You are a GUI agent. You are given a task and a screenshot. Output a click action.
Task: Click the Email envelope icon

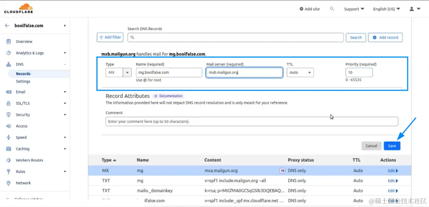(8, 92)
